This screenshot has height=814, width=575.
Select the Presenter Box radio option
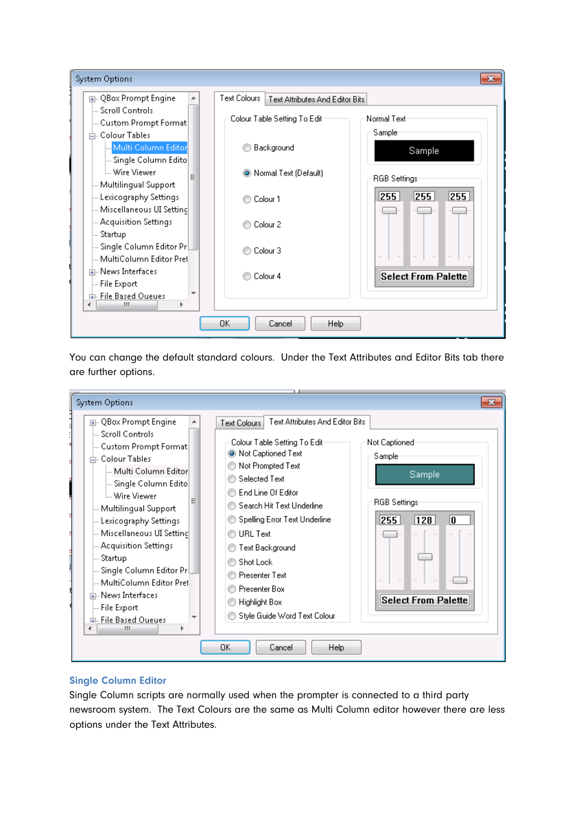[231, 589]
